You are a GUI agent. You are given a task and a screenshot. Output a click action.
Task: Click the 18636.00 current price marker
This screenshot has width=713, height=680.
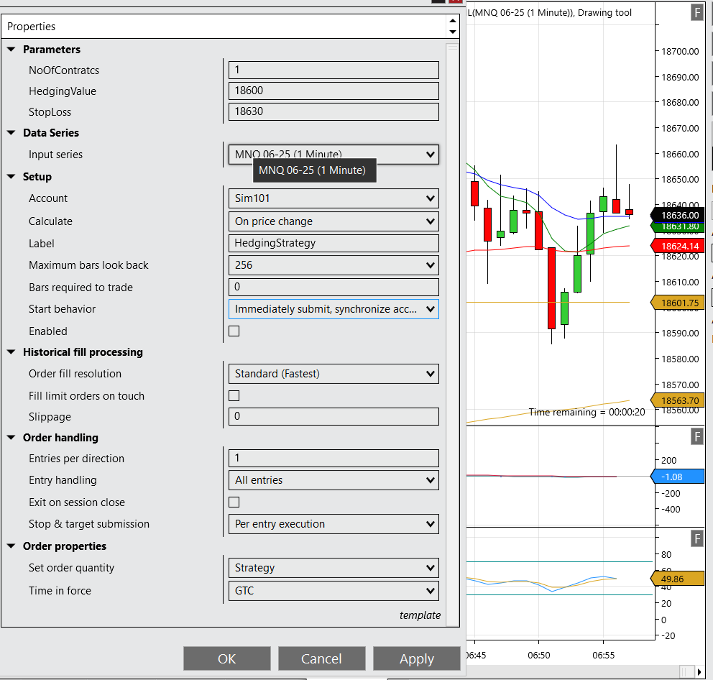(678, 215)
